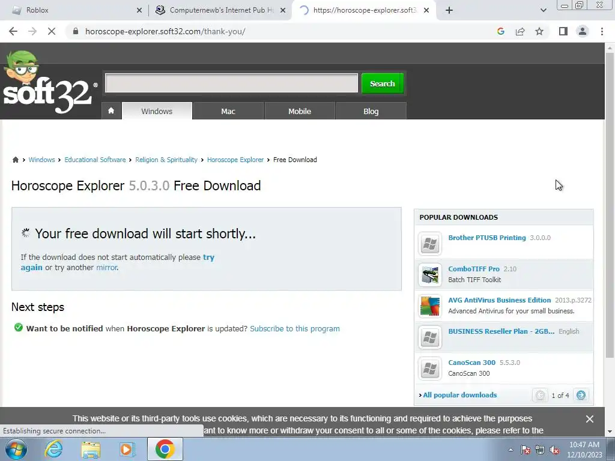Click Religion & Spirituality breadcrumb link
Screen dimensions: 615x461
click(x=166, y=160)
